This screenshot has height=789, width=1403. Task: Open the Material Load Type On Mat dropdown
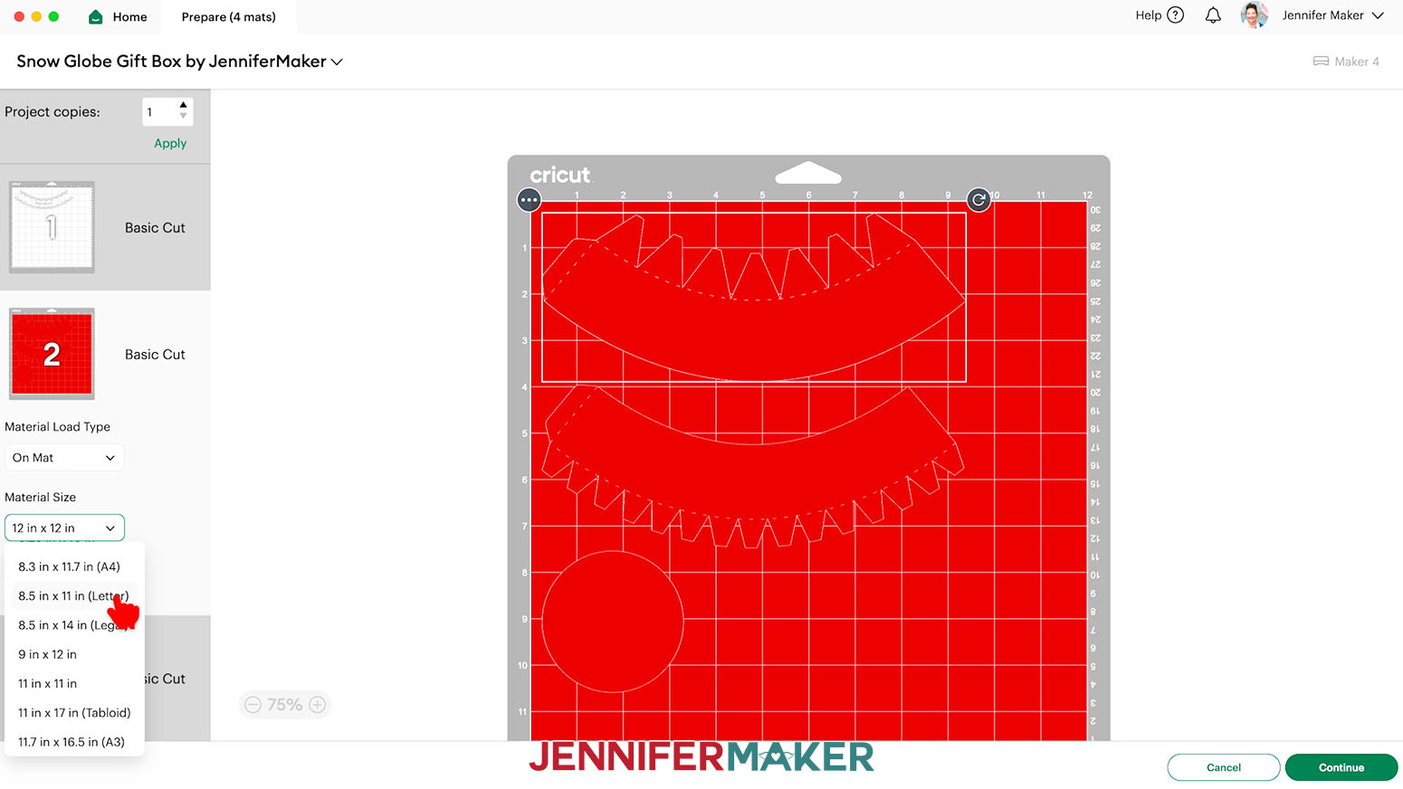64,458
